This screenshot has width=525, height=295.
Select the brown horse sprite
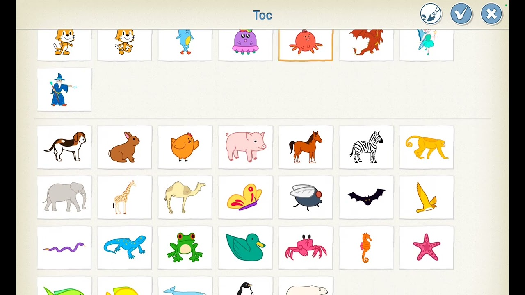306,147
